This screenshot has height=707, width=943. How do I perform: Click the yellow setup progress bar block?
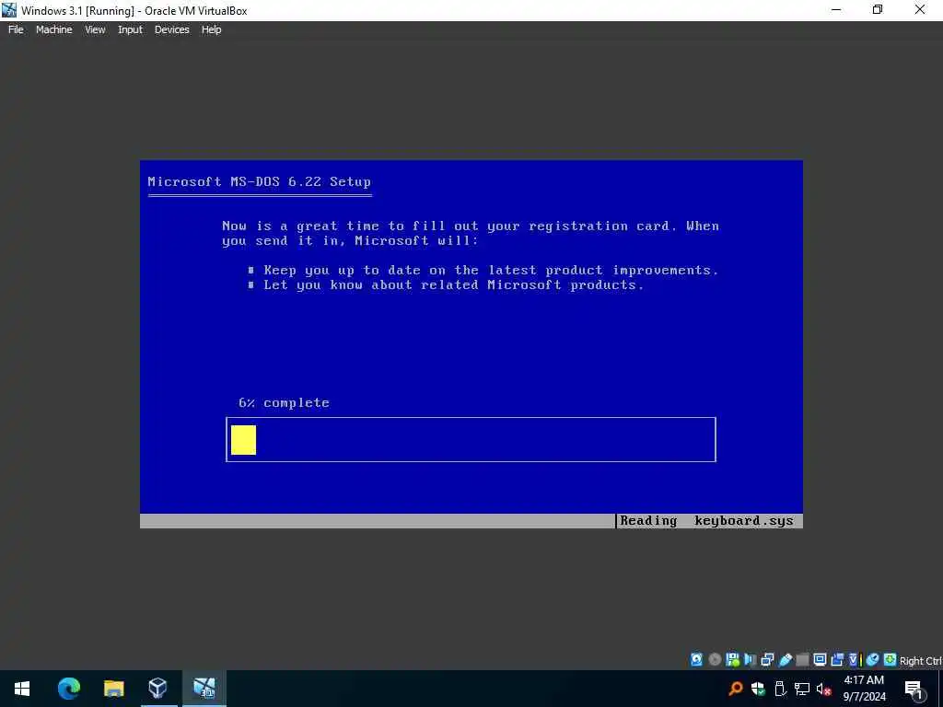[x=243, y=440]
